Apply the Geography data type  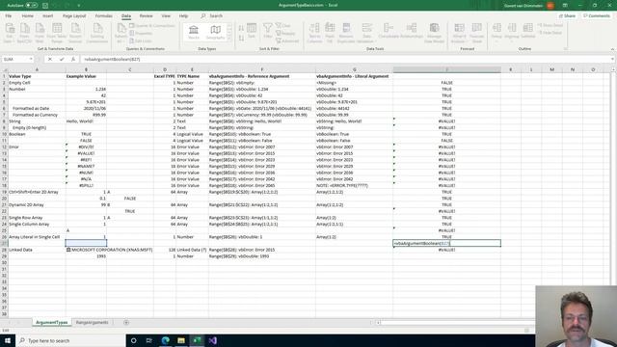(x=215, y=32)
